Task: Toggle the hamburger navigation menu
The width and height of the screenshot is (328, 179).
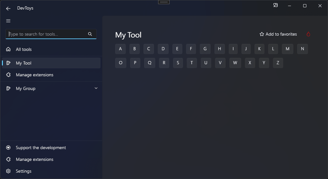Action: pyautogui.click(x=8, y=21)
